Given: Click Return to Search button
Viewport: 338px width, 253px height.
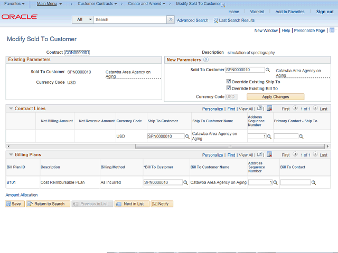Looking at the screenshot, I should click(x=48, y=204).
